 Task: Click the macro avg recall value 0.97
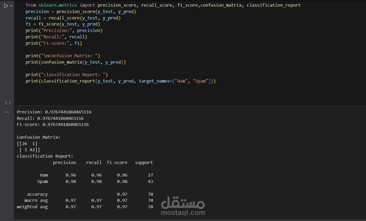[x=96, y=200]
